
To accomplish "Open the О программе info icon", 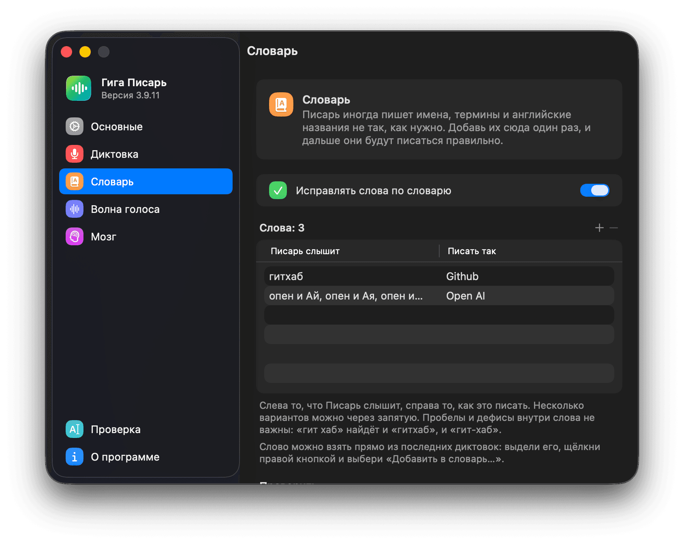I will tap(75, 457).
